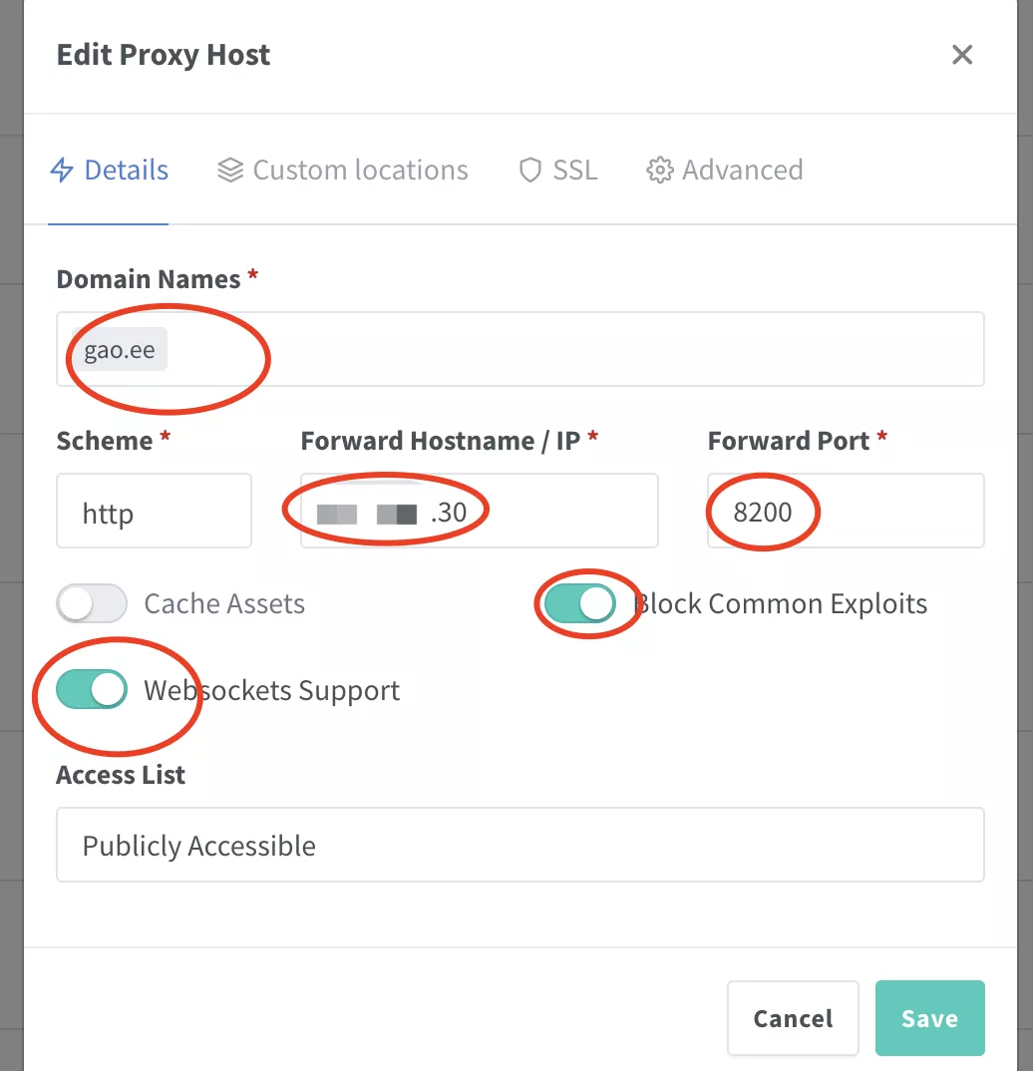Click the gear icon beside Advanced
The width and height of the screenshot is (1033, 1071).
click(659, 171)
